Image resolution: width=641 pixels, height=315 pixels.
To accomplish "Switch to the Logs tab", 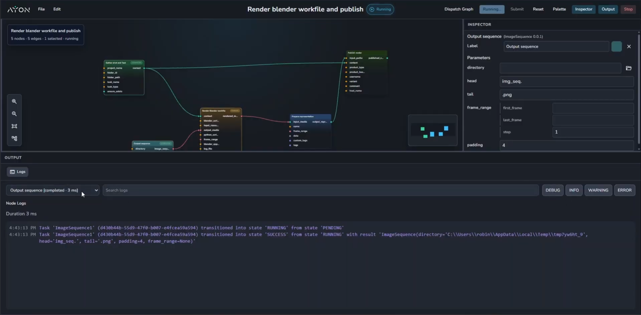I will 17,172.
